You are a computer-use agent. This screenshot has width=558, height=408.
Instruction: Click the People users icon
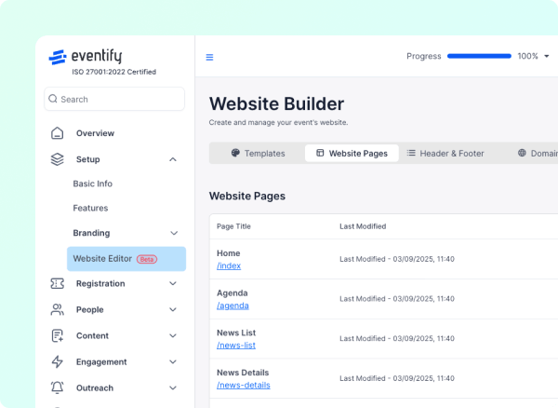[x=58, y=309]
